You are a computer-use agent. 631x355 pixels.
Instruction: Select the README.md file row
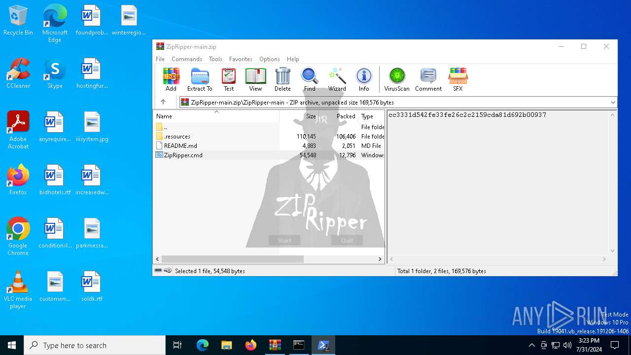269,146
